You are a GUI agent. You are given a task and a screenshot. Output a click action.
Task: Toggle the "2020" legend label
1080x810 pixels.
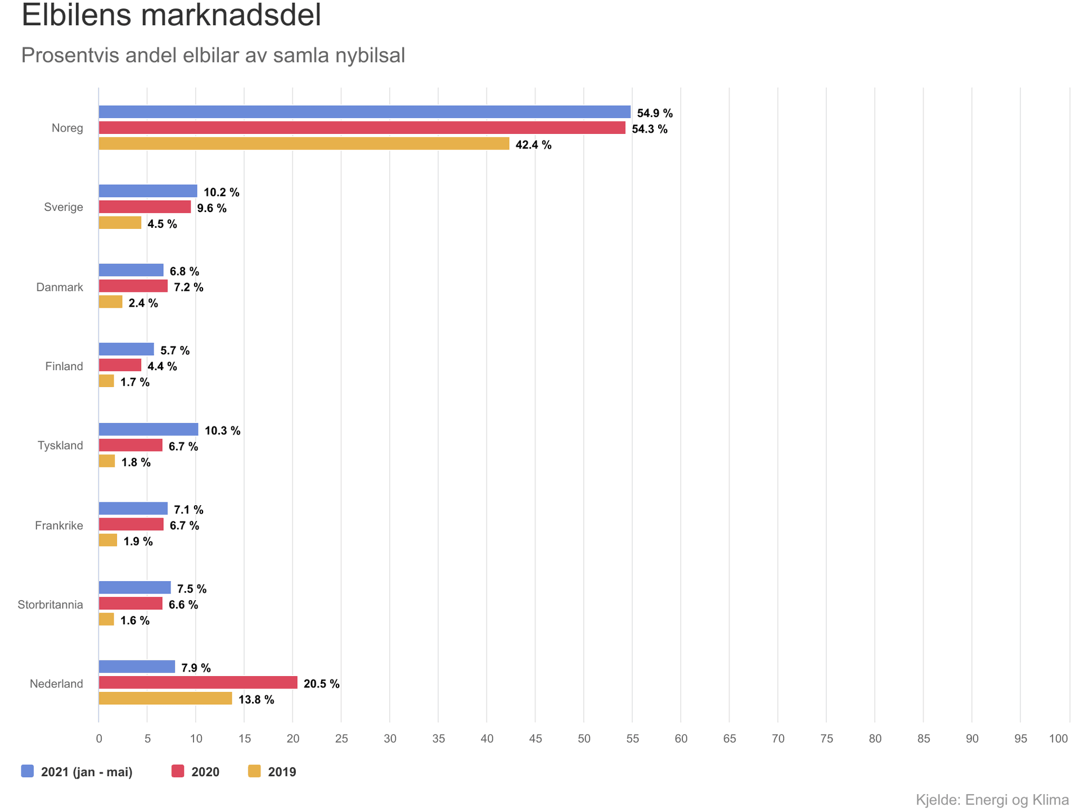205,772
